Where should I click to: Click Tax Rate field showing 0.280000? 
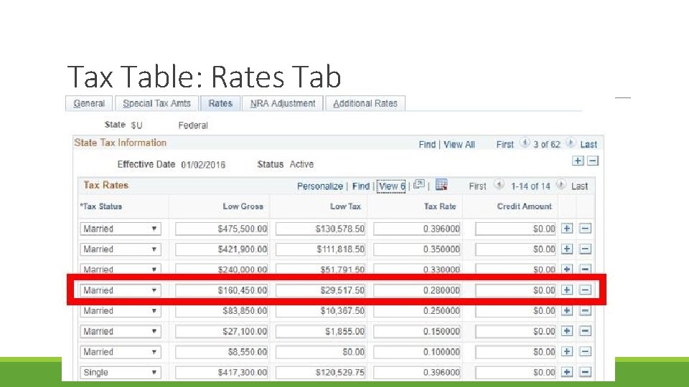click(x=416, y=290)
